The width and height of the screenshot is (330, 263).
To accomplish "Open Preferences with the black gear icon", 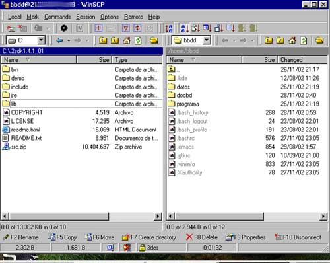I will (64, 28).
